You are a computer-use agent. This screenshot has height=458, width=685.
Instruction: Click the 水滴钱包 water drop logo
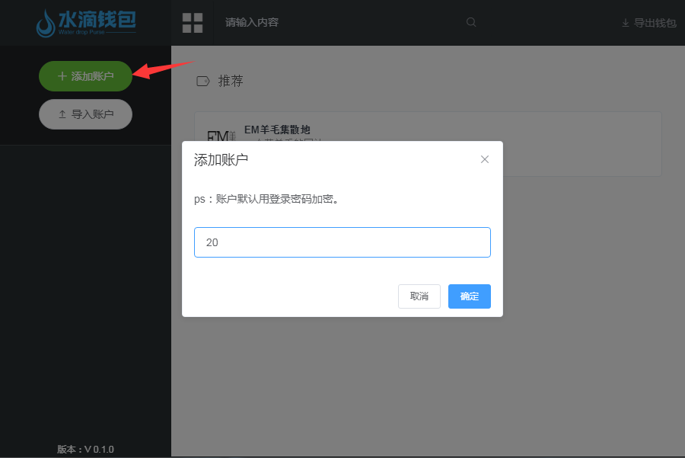[86, 23]
